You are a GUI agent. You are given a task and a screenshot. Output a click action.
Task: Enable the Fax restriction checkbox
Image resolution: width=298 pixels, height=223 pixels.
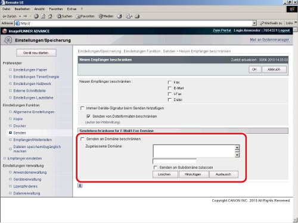pyautogui.click(x=170, y=82)
